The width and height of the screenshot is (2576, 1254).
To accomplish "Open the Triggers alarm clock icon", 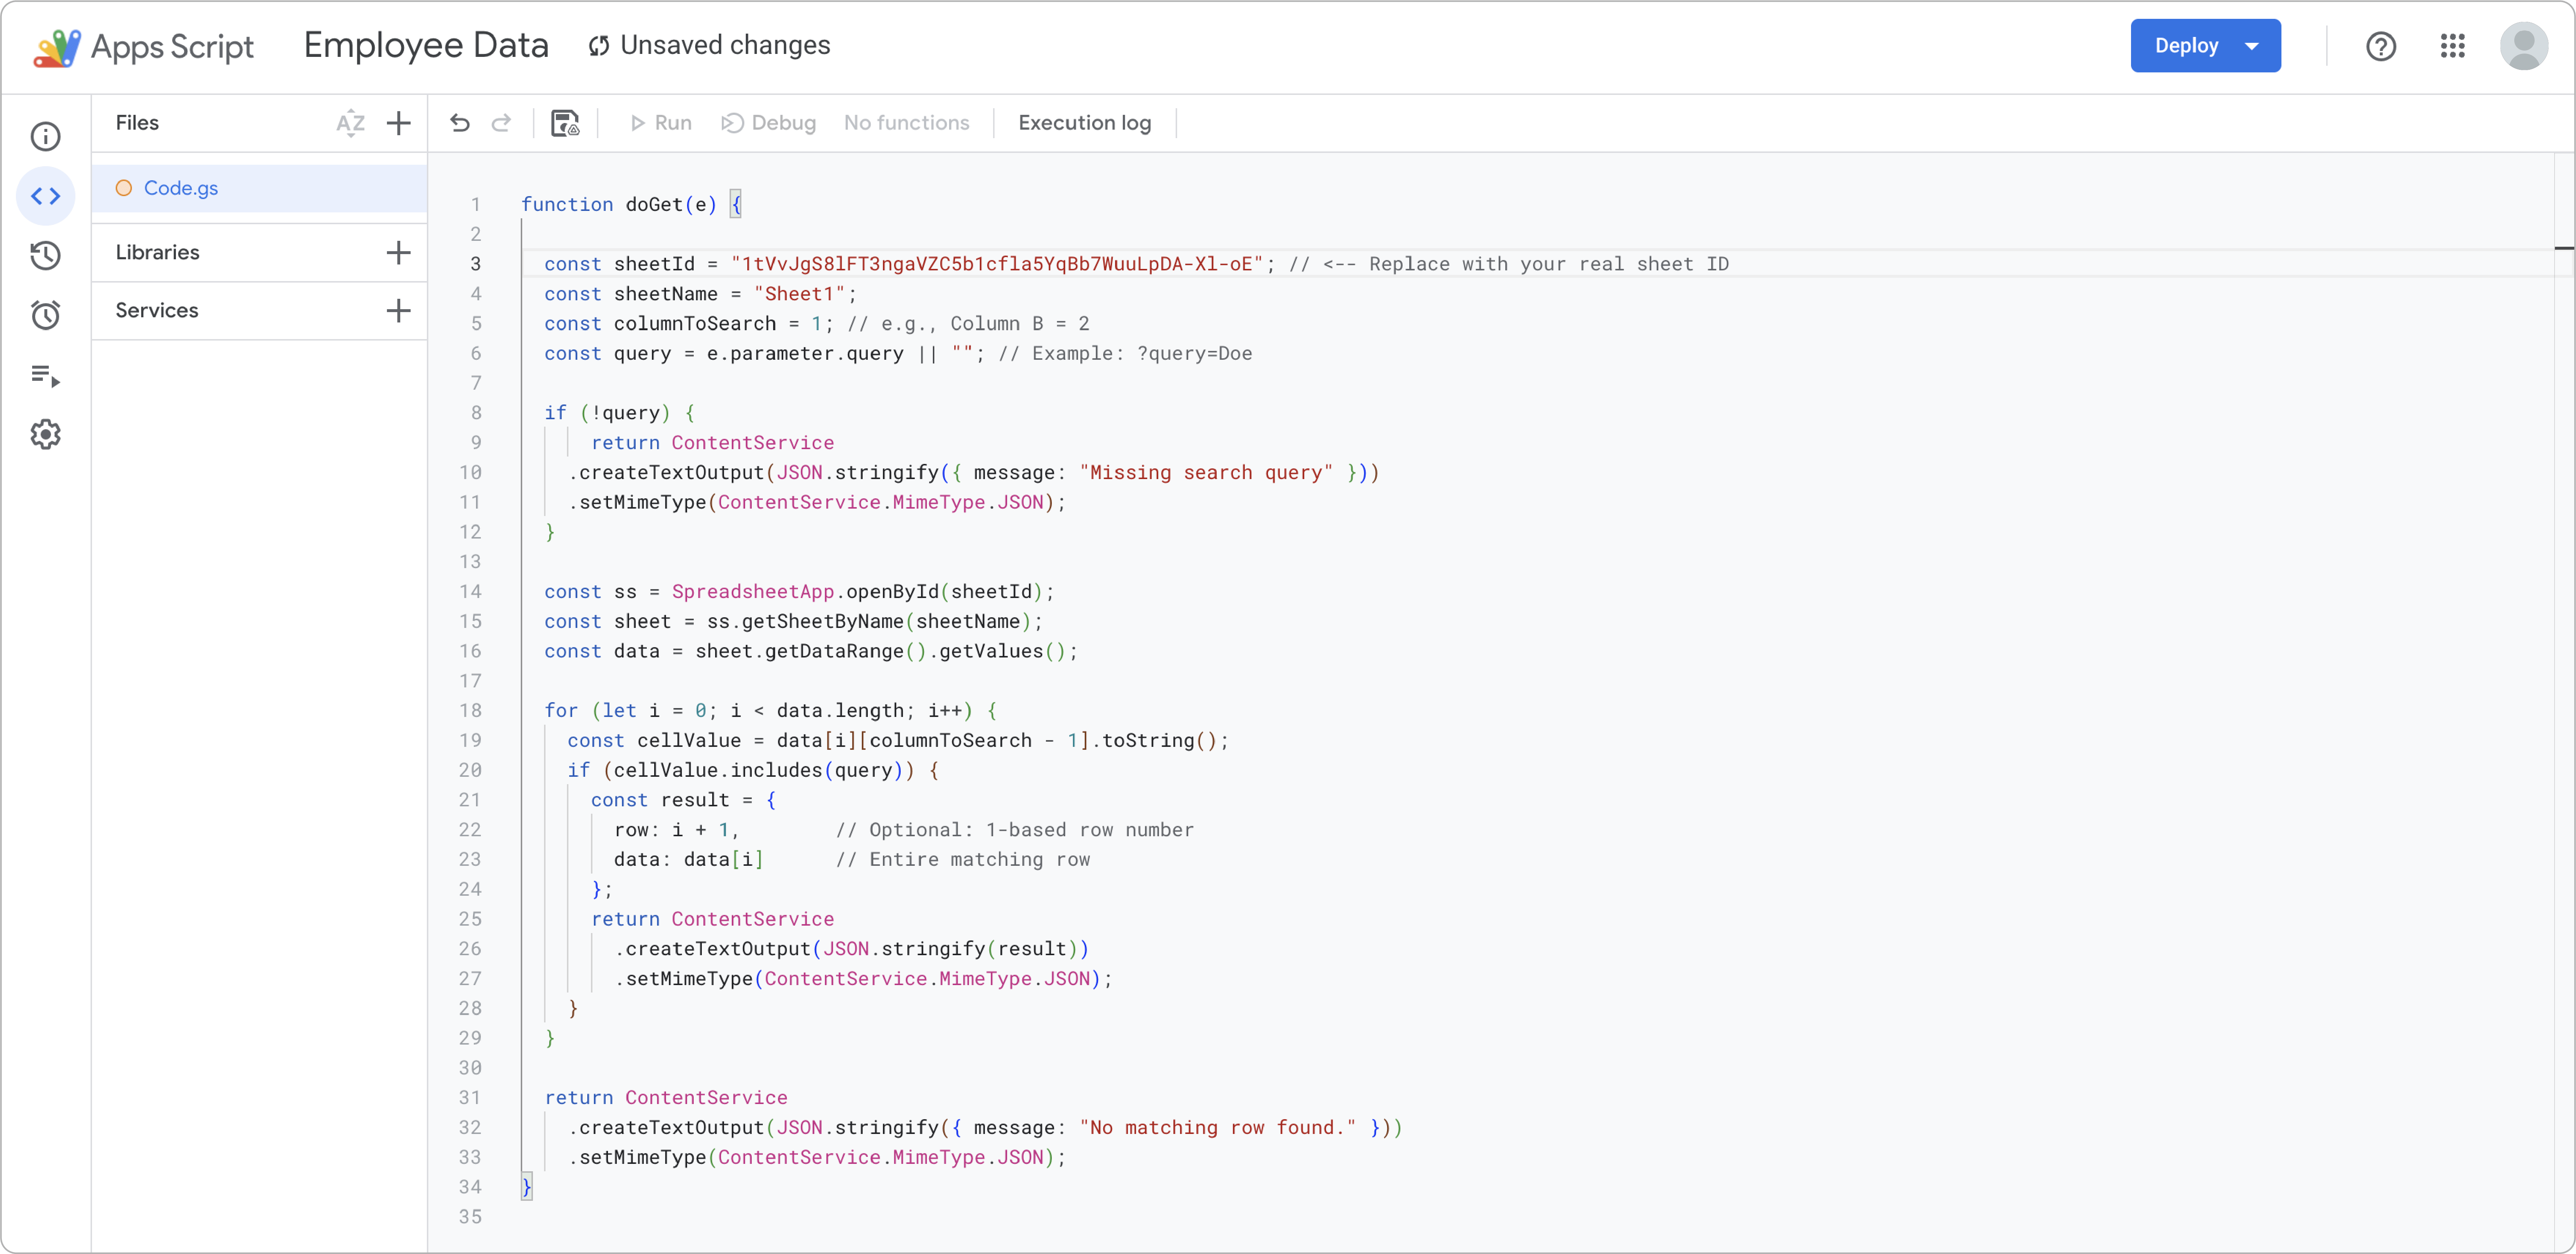I will [x=46, y=316].
